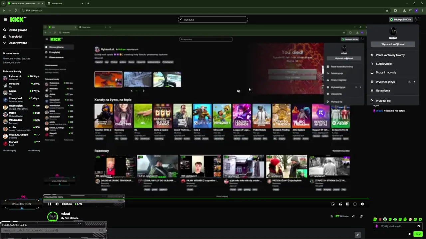Pause the live stream playback
The height and width of the screenshot is (239, 426).
pos(50,204)
